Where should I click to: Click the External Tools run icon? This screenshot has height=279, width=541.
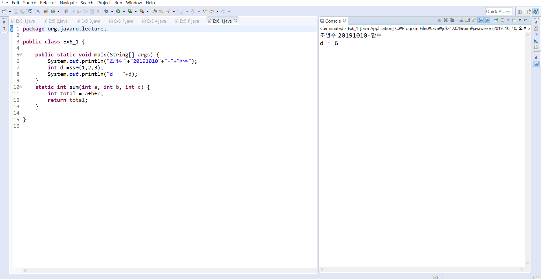[142, 11]
